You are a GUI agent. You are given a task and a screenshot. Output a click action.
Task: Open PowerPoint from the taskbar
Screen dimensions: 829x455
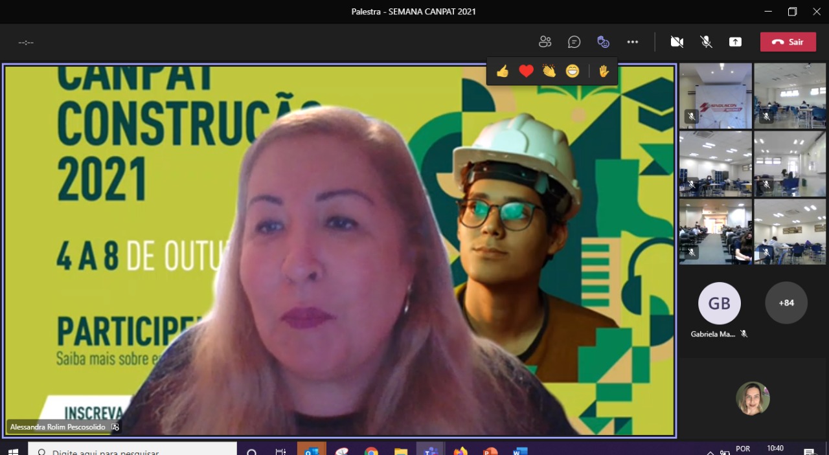(490, 450)
